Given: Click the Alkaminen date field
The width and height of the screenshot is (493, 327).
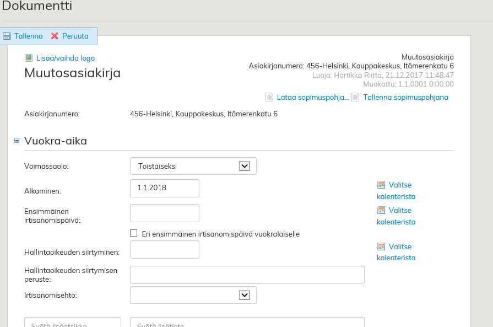Looking at the screenshot, I should tap(165, 188).
